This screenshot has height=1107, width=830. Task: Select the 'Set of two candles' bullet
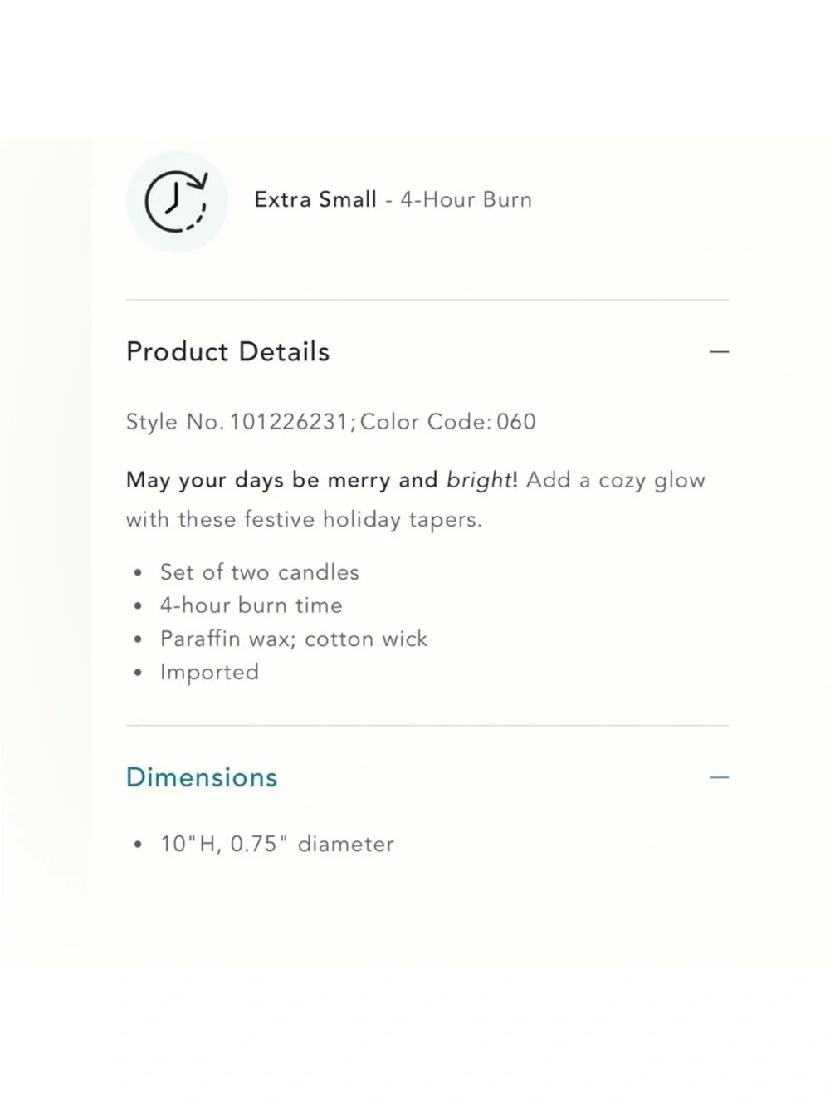(260, 572)
